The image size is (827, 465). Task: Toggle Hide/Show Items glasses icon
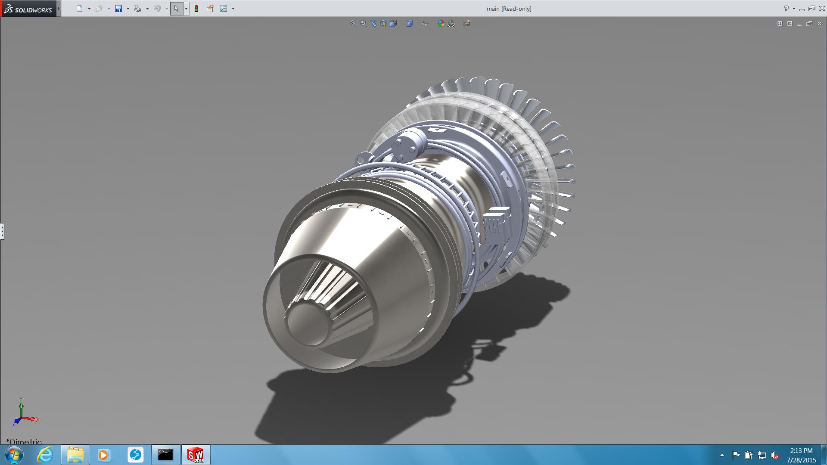tap(425, 23)
